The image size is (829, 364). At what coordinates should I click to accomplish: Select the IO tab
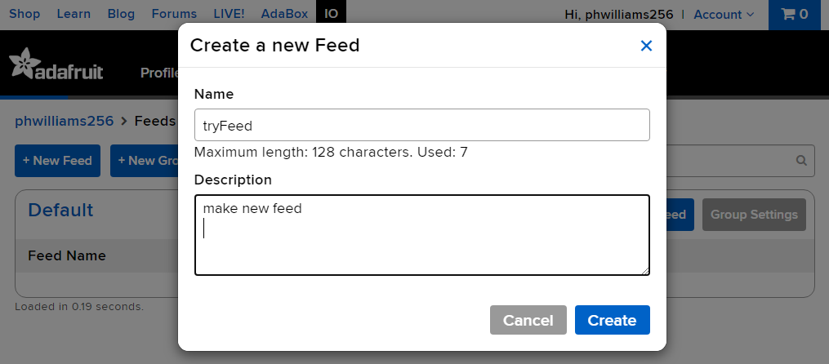(x=330, y=14)
